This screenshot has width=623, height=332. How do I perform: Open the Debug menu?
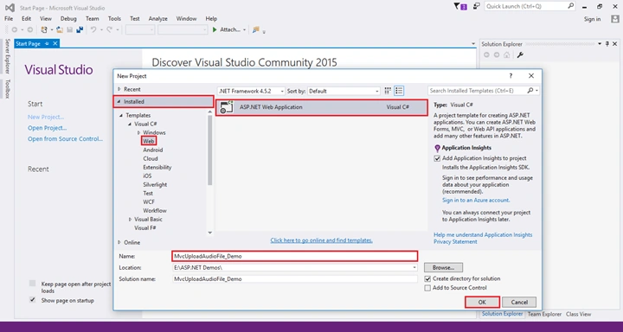click(68, 19)
